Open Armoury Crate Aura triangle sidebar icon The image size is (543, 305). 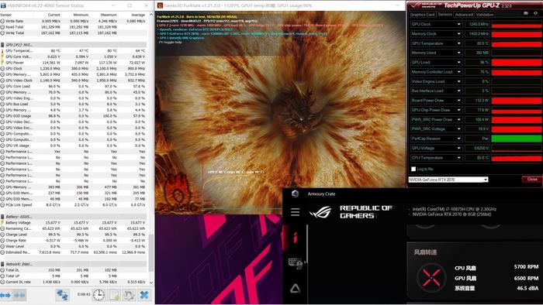point(295,288)
